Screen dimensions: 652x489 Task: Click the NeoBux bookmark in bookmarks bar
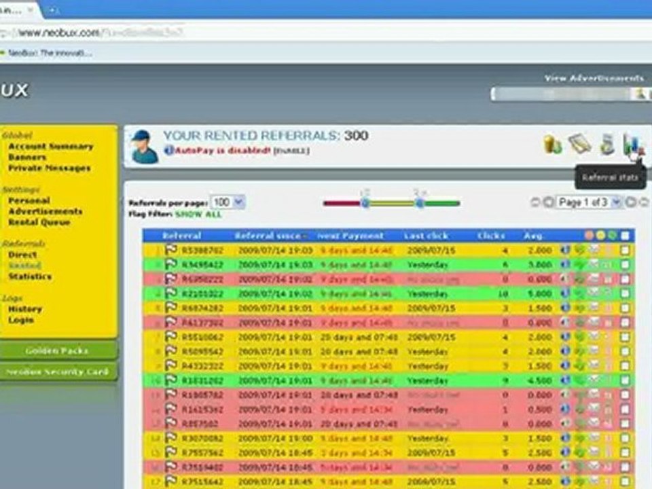coord(47,53)
